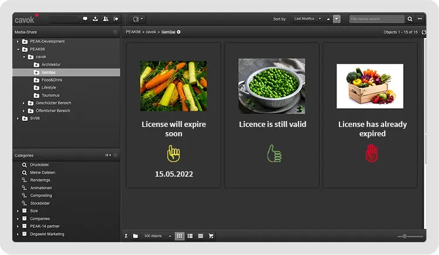Switch to grid thumbnail view
The width and height of the screenshot is (439, 255).
point(180,236)
